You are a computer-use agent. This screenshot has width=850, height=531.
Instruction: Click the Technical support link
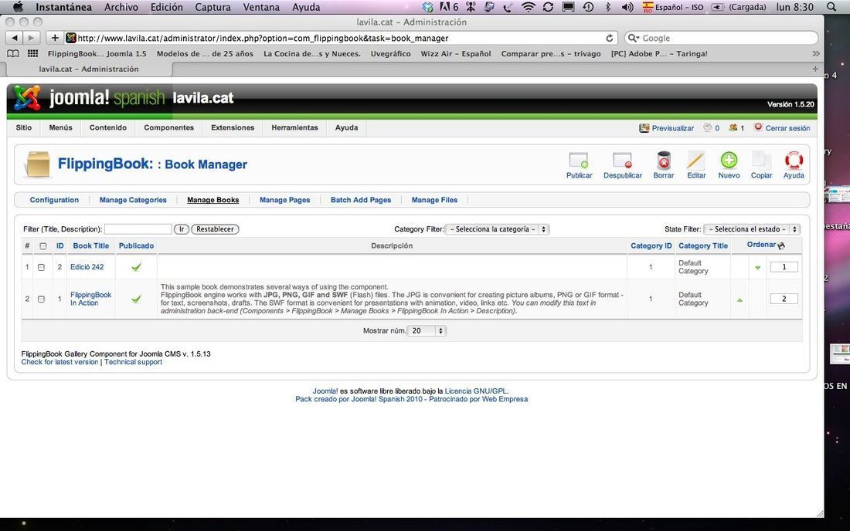[x=134, y=362]
